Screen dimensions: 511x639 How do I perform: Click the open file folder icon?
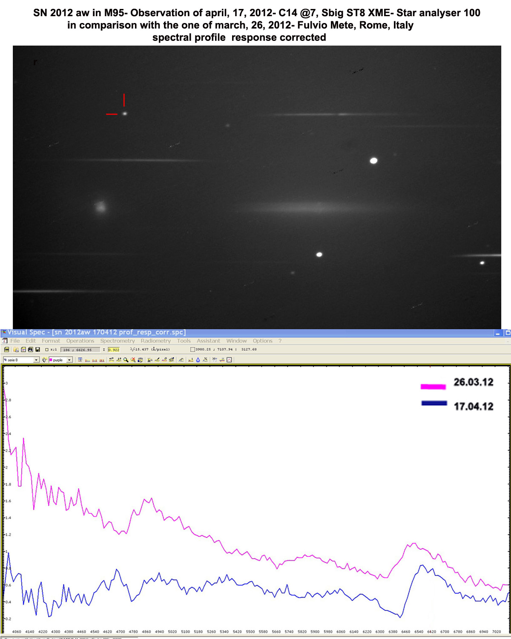tap(16, 350)
